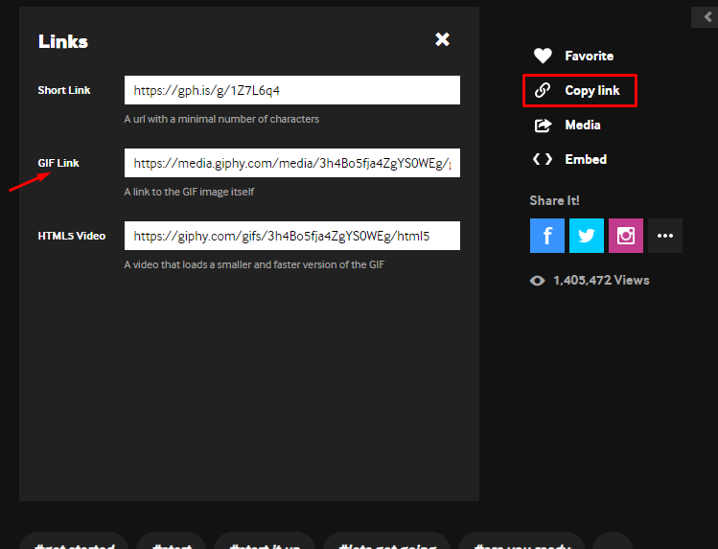Click the Embed angle brackets icon

[543, 159]
